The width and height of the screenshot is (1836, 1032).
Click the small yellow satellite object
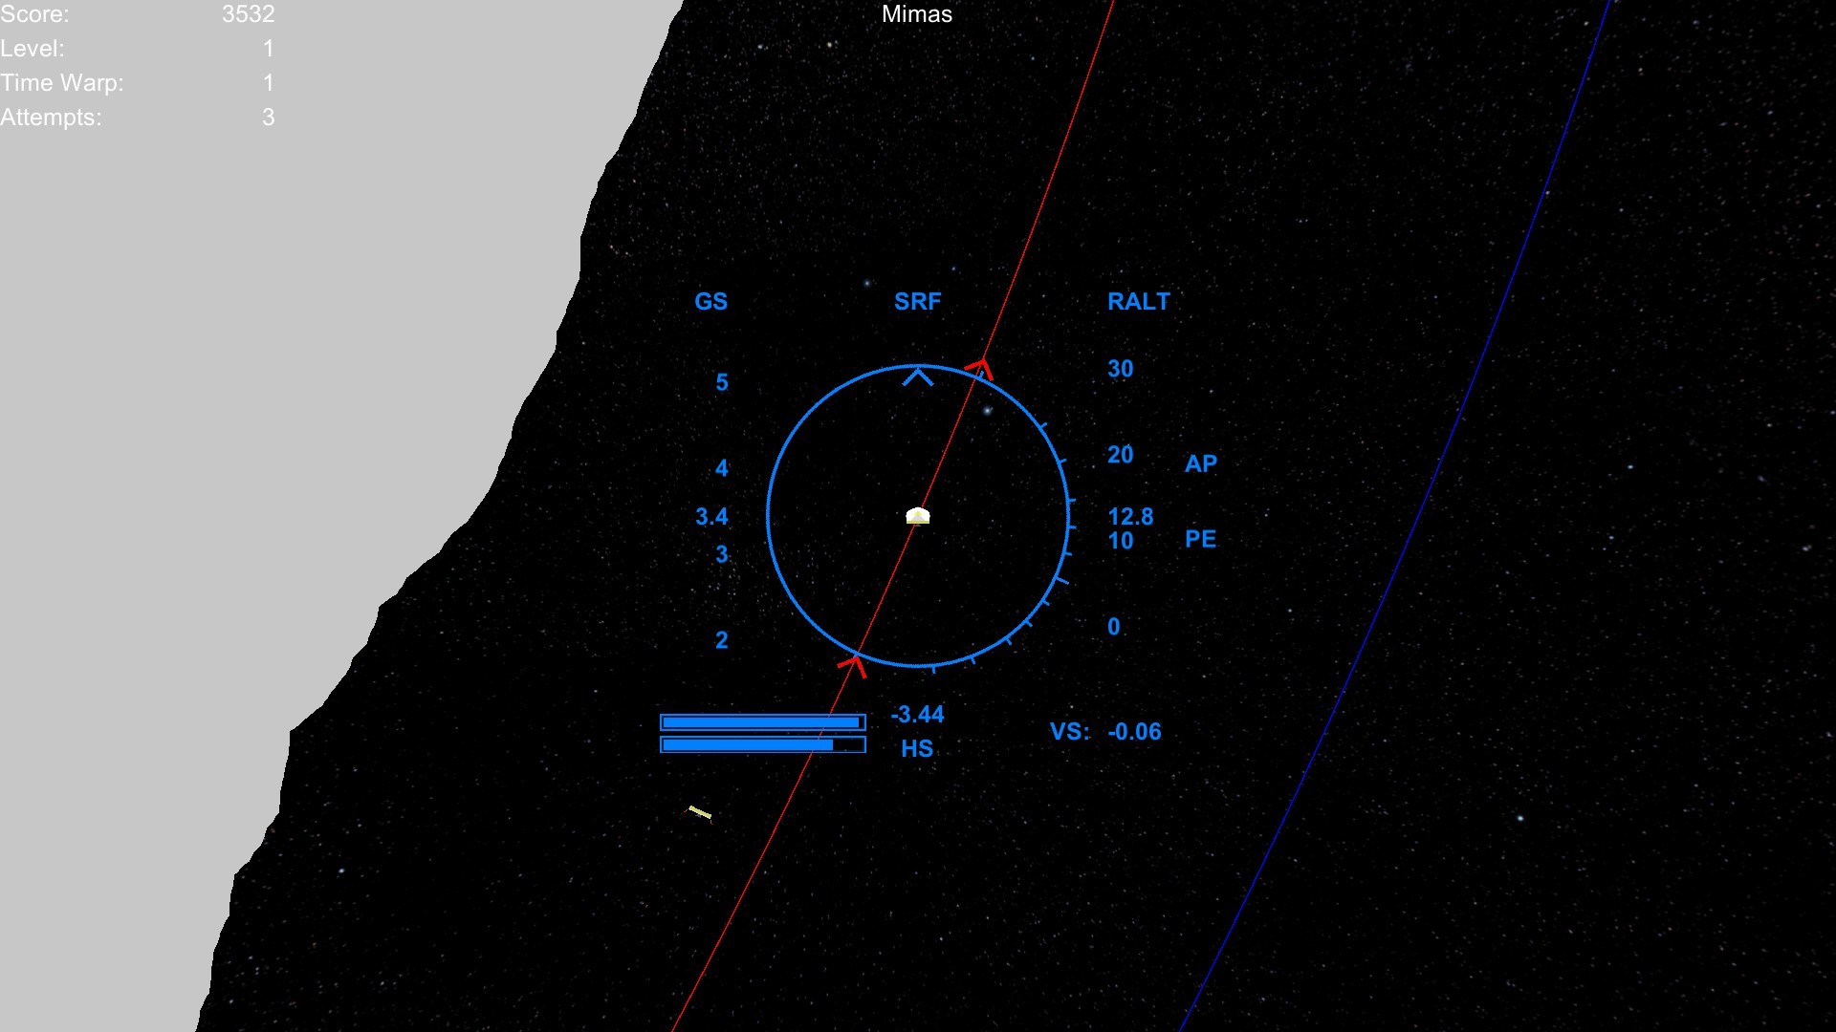(x=700, y=813)
